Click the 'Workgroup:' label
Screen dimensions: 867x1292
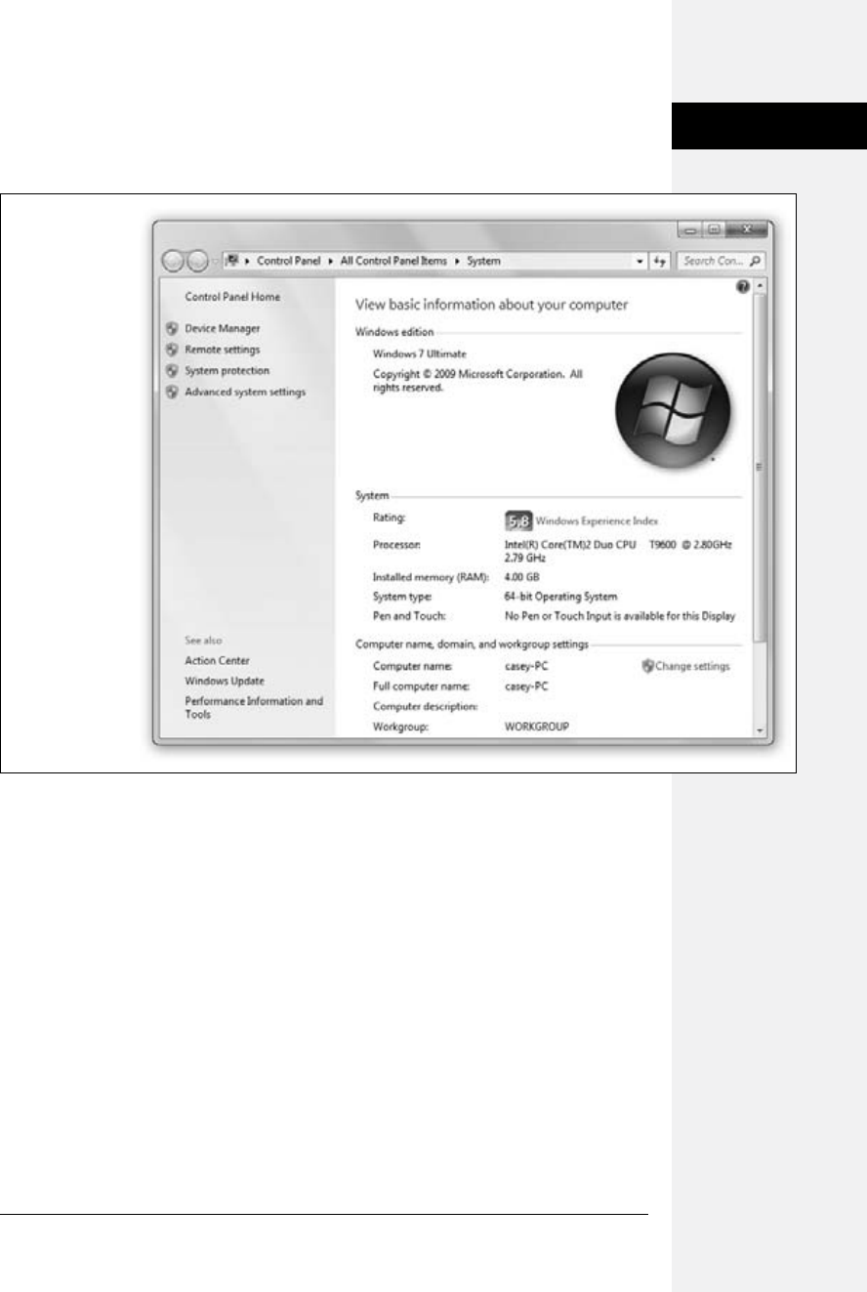point(400,728)
